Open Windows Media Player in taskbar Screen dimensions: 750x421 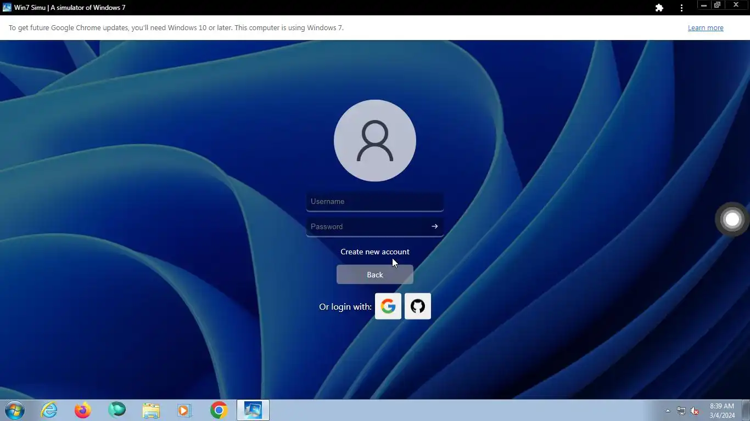(184, 410)
